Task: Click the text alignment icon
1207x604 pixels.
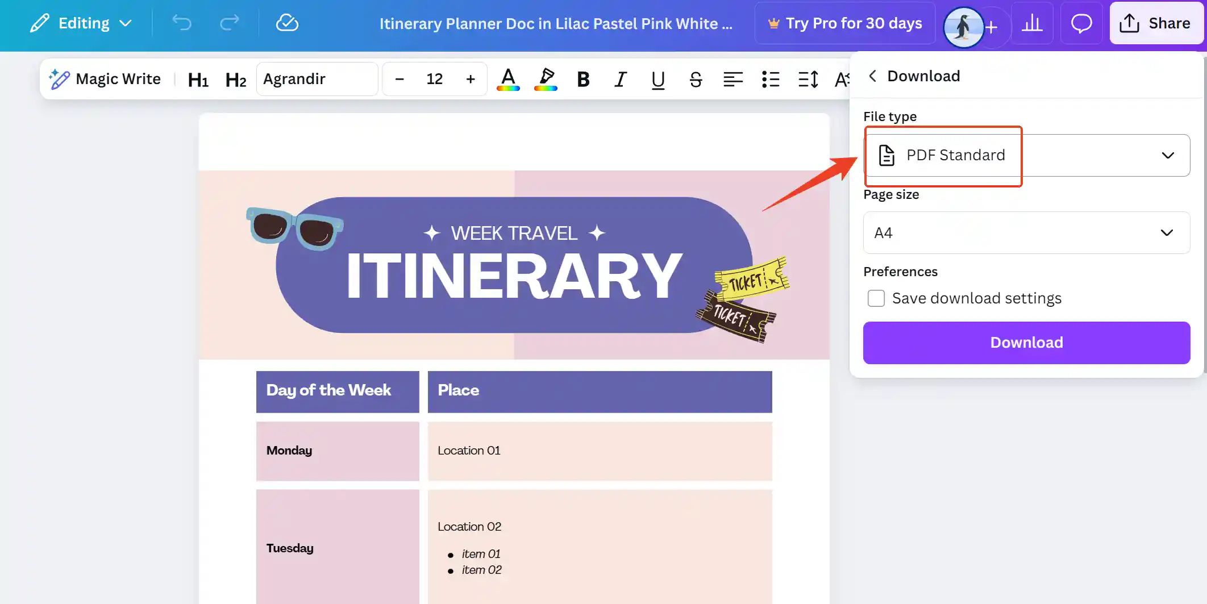Action: click(x=733, y=79)
